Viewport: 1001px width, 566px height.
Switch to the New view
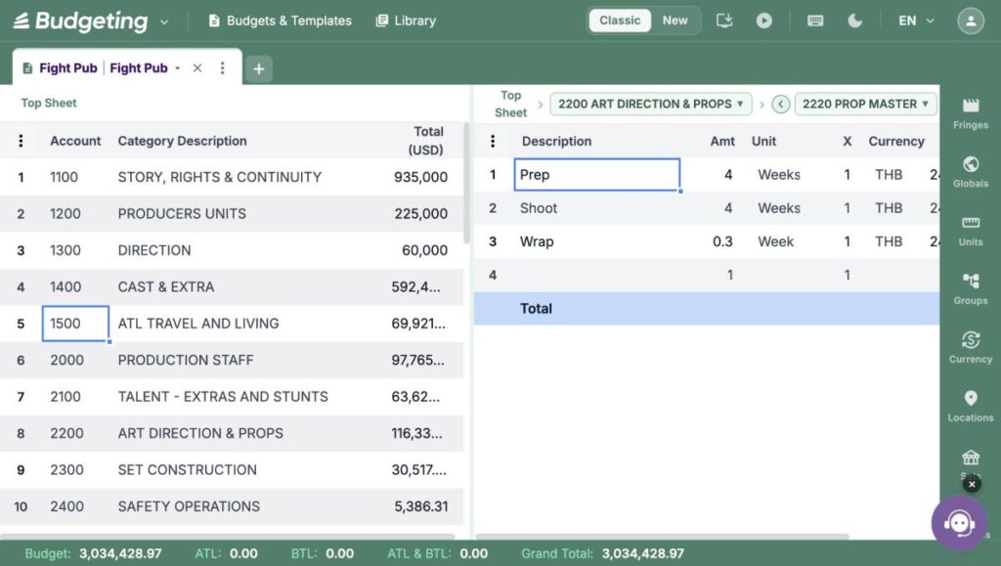[x=675, y=21]
